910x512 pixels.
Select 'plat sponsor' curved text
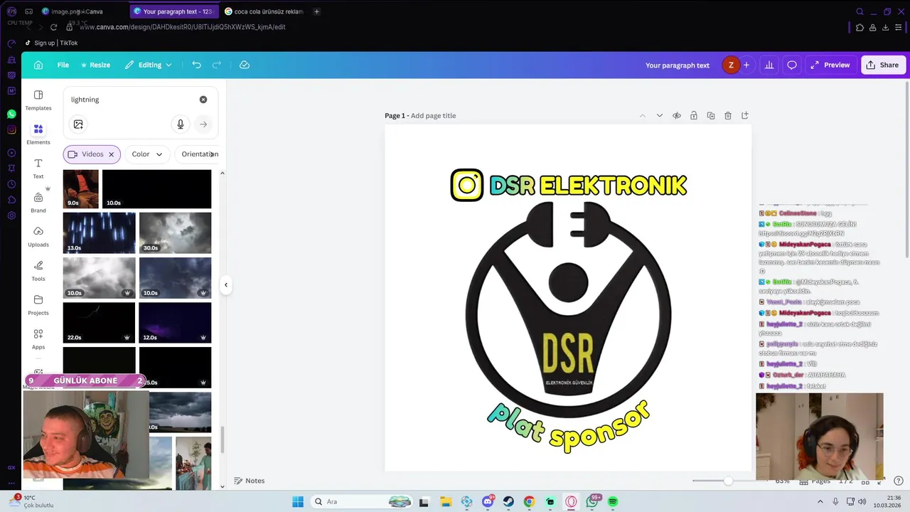click(568, 427)
